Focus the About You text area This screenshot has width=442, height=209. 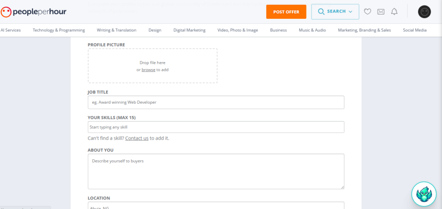pyautogui.click(x=216, y=171)
